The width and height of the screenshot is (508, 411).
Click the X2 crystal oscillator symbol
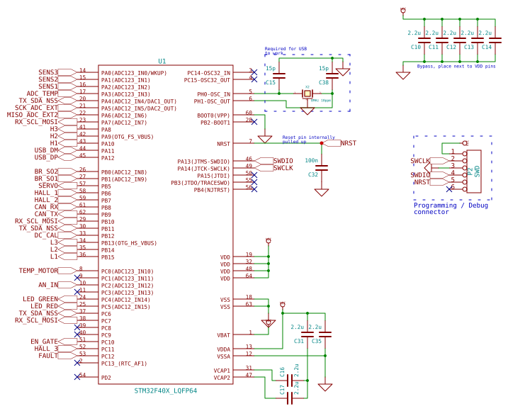click(307, 94)
